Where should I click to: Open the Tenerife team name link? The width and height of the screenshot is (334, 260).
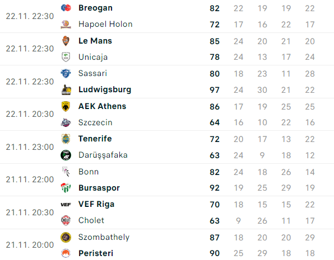[95, 139]
